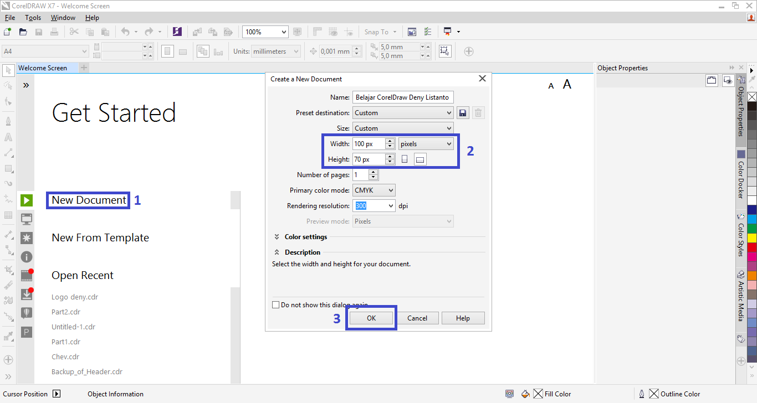Check Do not show this dialog again
Image resolution: width=757 pixels, height=403 pixels.
(276, 304)
